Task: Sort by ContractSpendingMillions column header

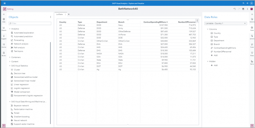Action: coord(155,22)
